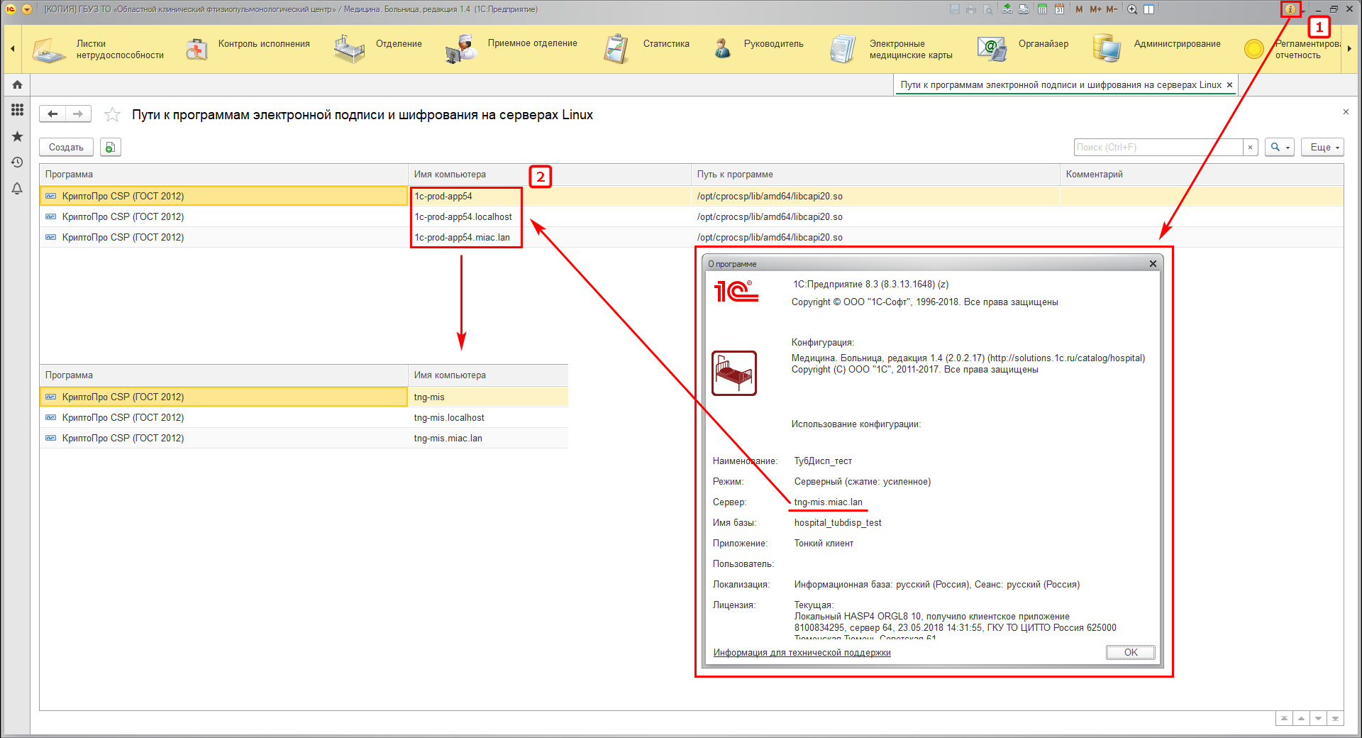Sort by Комментарий column header
Viewport: 1362px width, 738px height.
click(x=1202, y=175)
